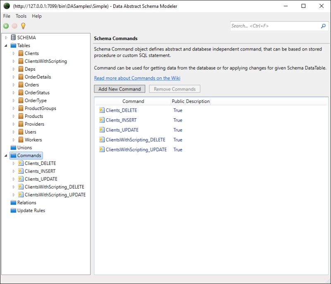Click True value for ClientsWithScripting_DELETE row
The width and height of the screenshot is (331, 284).
coord(178,140)
